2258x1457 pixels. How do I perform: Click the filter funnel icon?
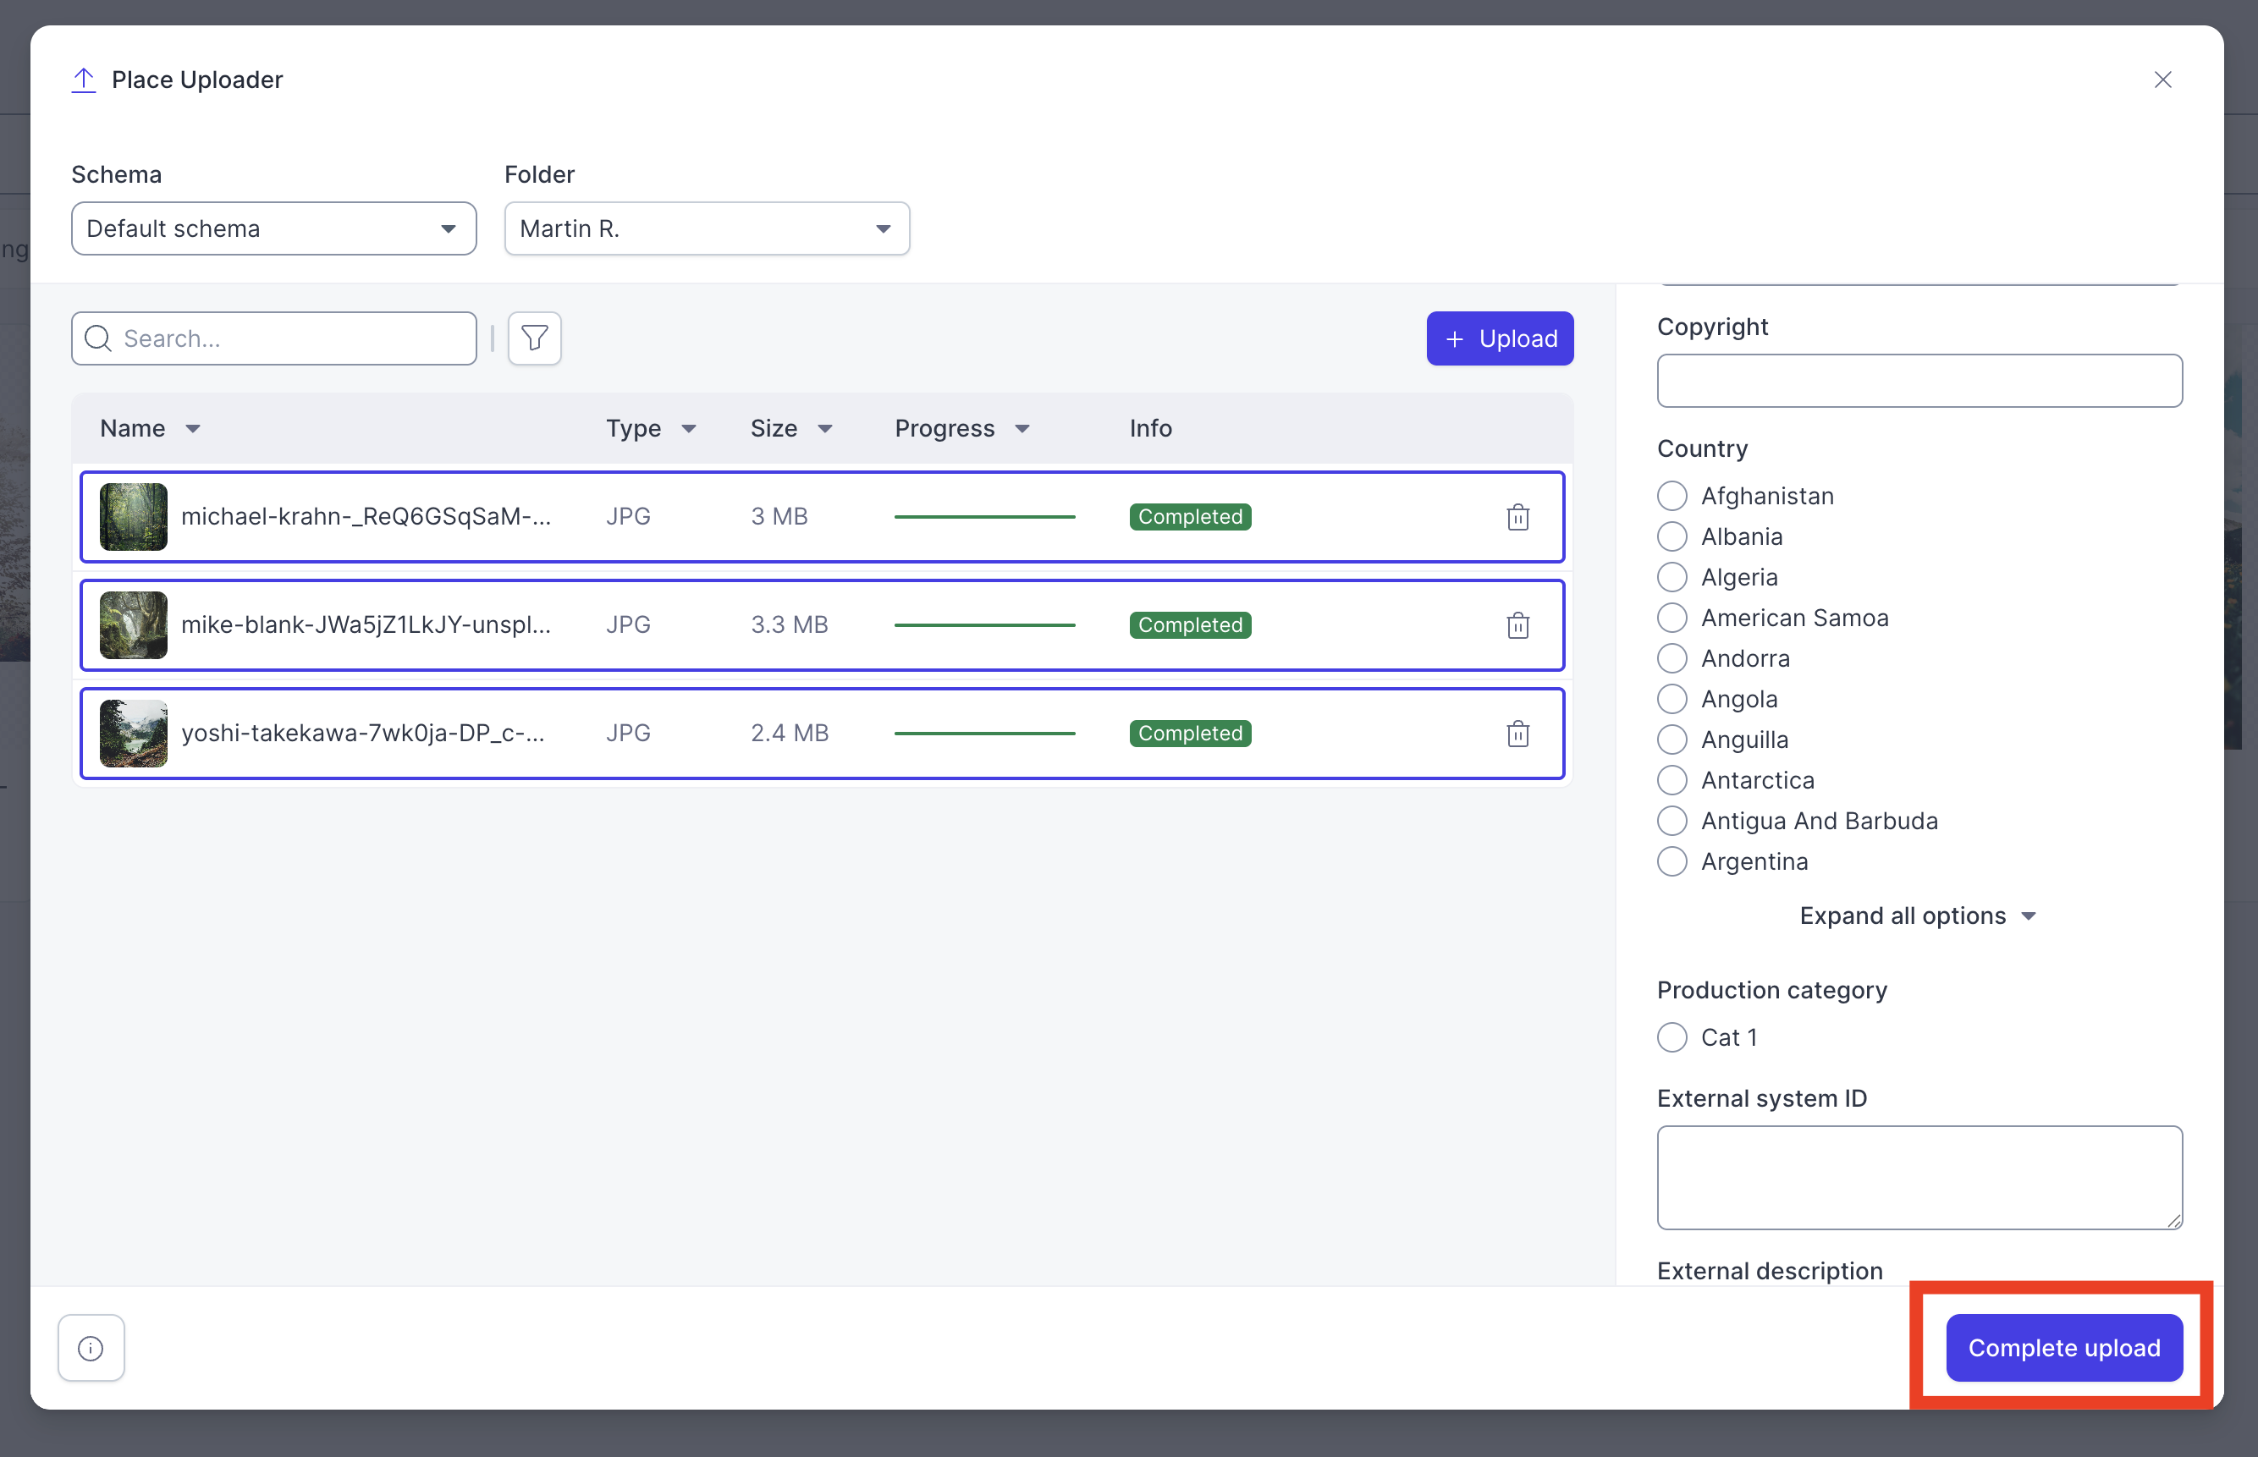535,338
